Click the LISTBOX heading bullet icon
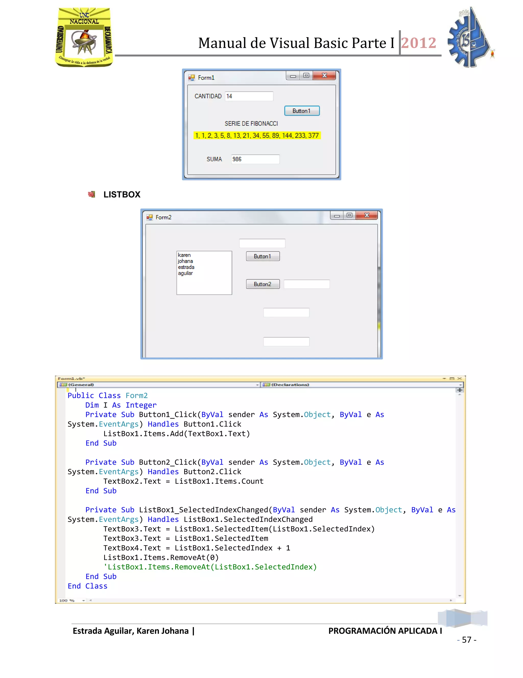Screen dimensions: 523x678 coord(91,194)
